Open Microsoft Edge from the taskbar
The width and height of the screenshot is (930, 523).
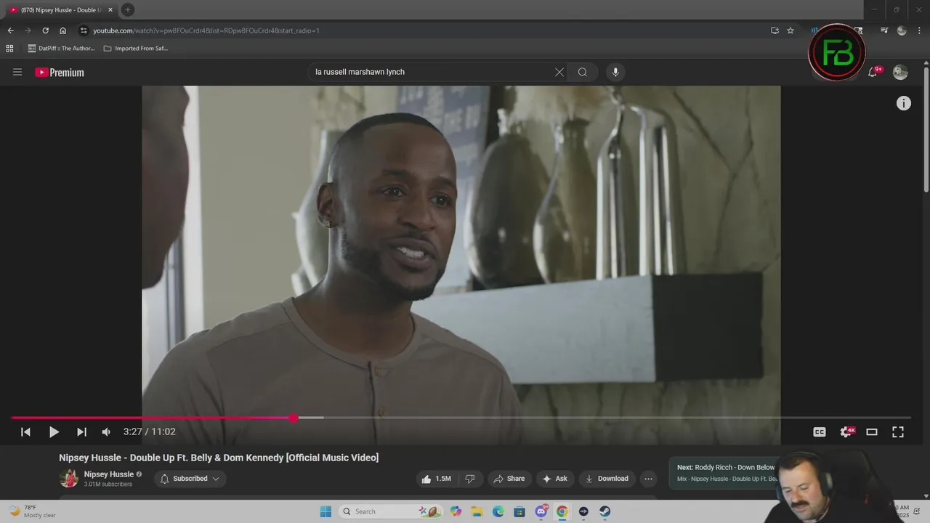[498, 511]
